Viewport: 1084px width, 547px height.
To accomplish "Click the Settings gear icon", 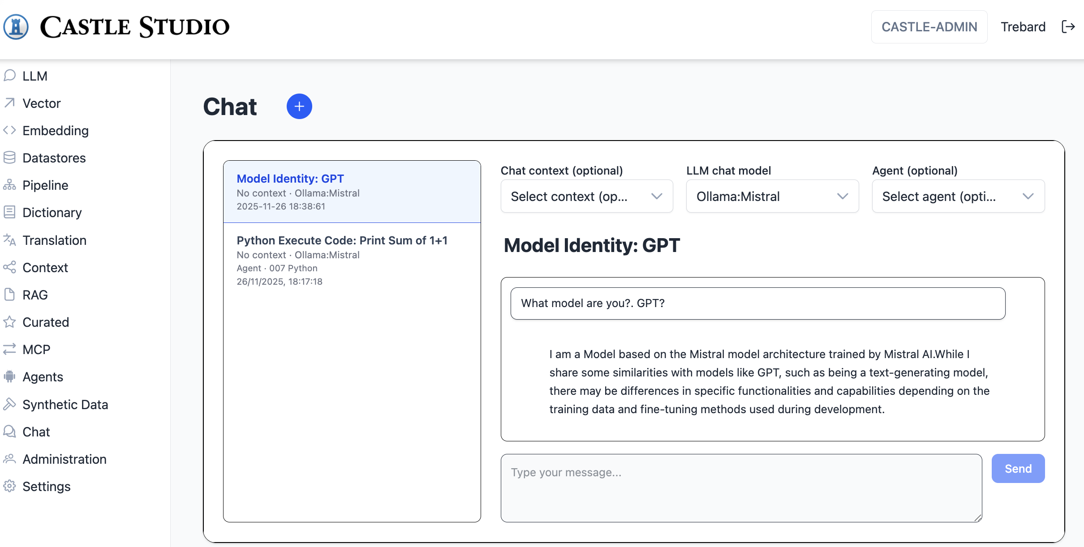I will pyautogui.click(x=9, y=486).
